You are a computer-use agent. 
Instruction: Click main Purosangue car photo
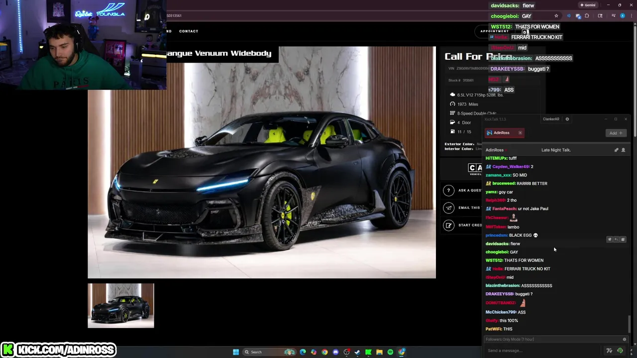(262, 162)
